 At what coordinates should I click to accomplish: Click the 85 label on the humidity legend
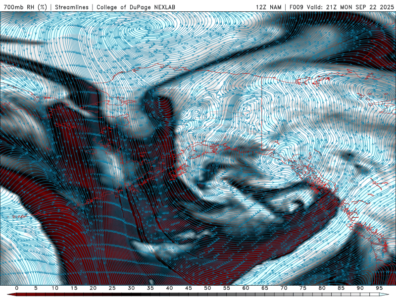(341, 288)
